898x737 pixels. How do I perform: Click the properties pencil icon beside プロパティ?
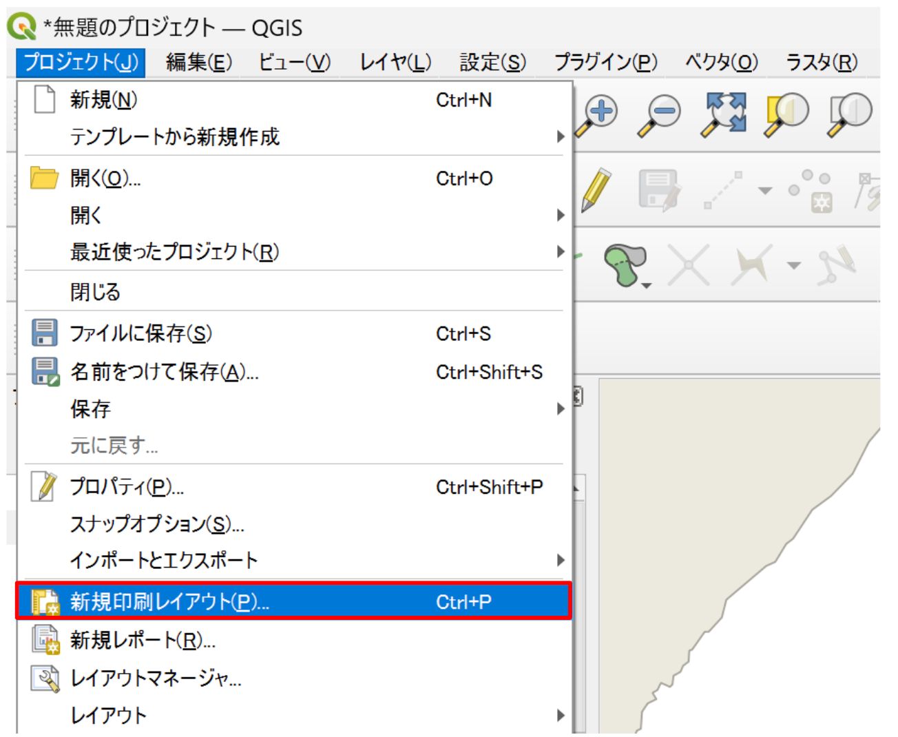tap(45, 486)
